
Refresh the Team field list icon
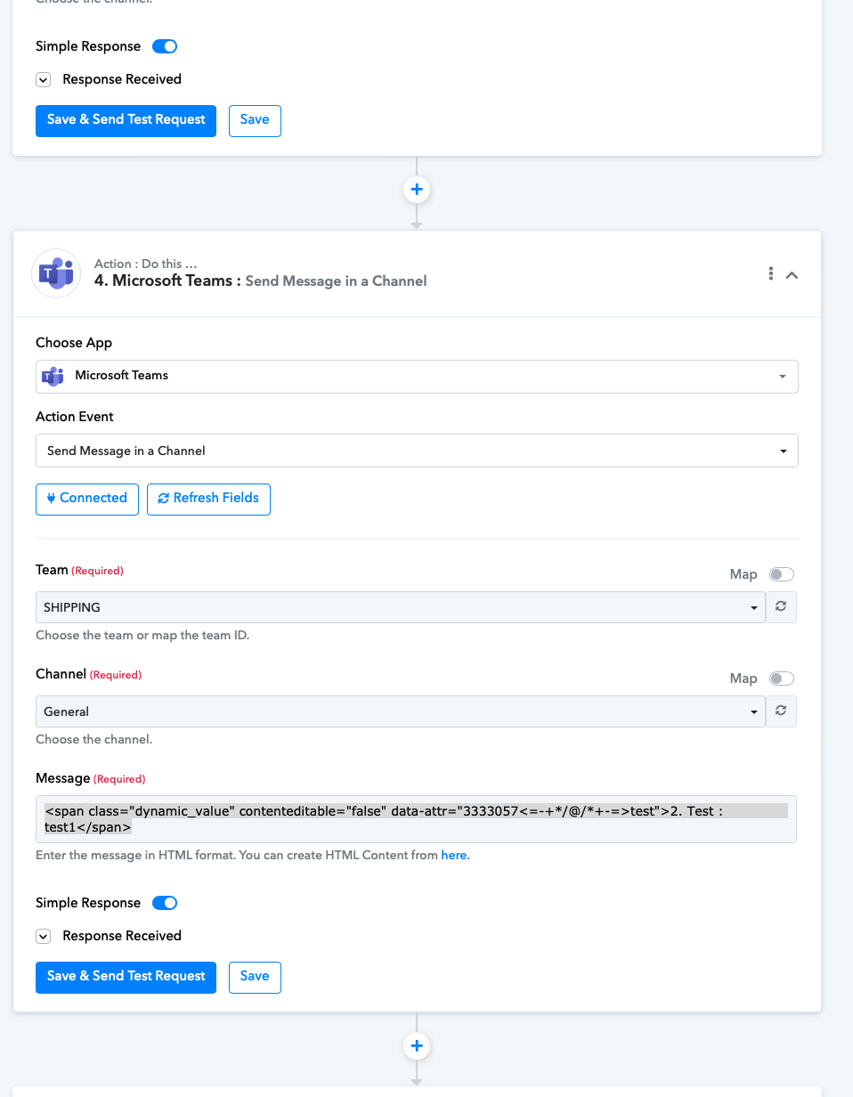pyautogui.click(x=781, y=607)
